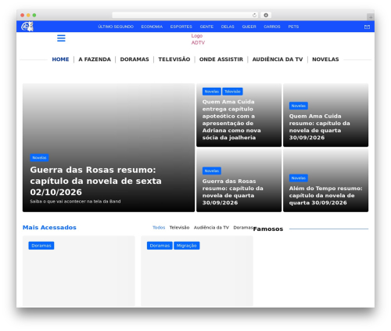Reload page with browser refresh icon
The height and width of the screenshot is (331, 391).
coord(254,15)
